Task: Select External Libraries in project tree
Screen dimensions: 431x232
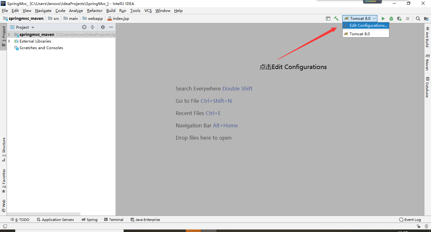Action: point(32,41)
